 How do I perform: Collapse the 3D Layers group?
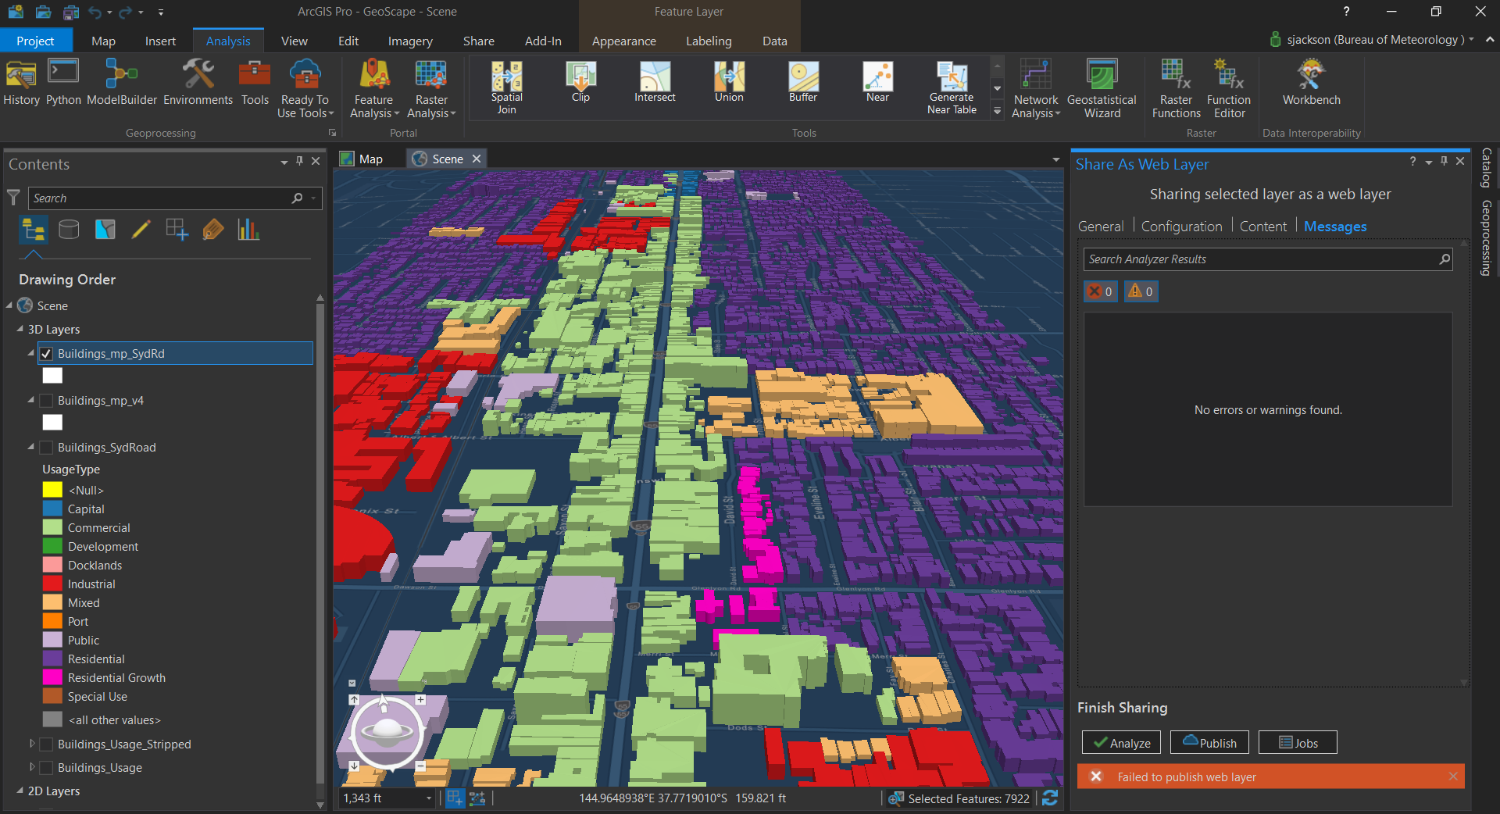coord(20,330)
